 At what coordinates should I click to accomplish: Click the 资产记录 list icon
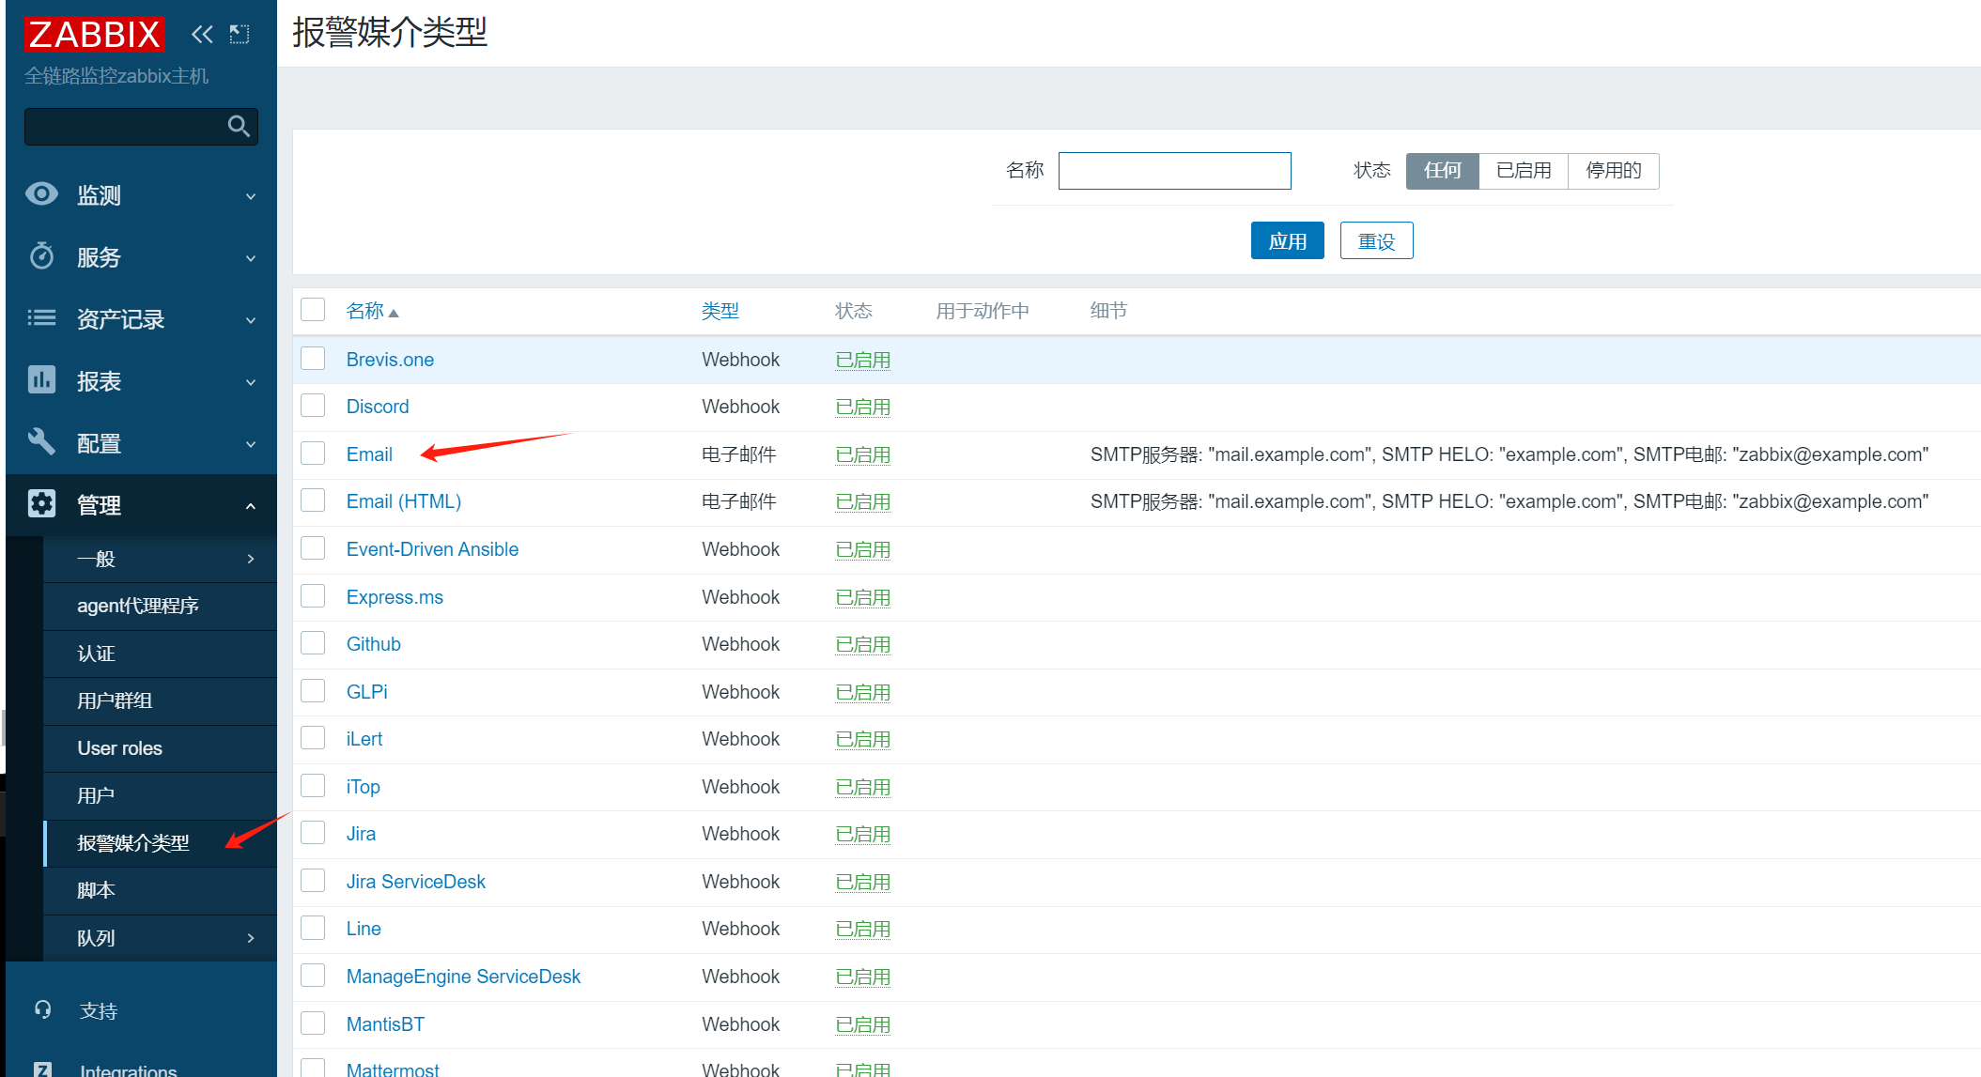[41, 317]
